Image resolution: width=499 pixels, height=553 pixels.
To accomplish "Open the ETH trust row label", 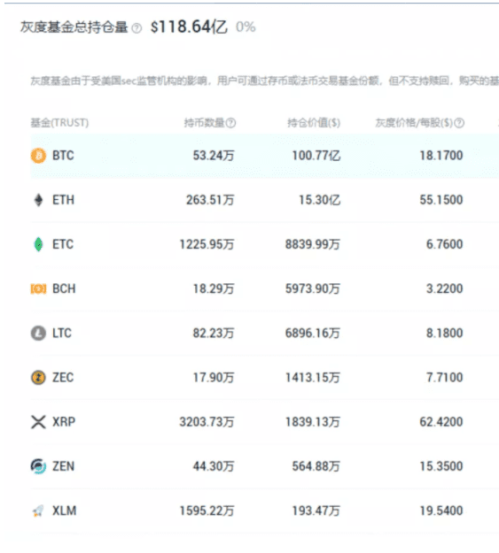I will pos(63,200).
